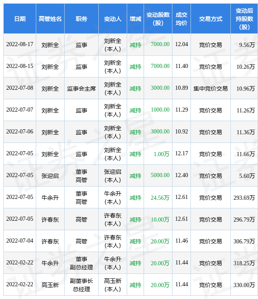This screenshot has height=299, width=258.
Task: Click the 成交均价 column header
Action: tap(181, 19)
